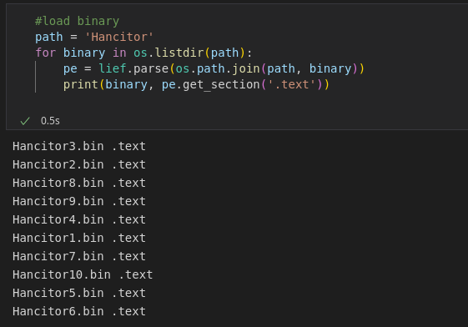Click 'lief' in the parse line
The height and width of the screenshot is (327, 468).
(113, 68)
